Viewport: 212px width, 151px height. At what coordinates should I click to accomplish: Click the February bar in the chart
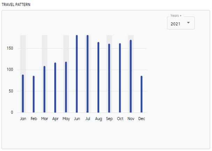point(34,94)
